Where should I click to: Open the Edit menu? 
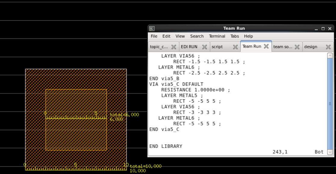click(x=166, y=36)
